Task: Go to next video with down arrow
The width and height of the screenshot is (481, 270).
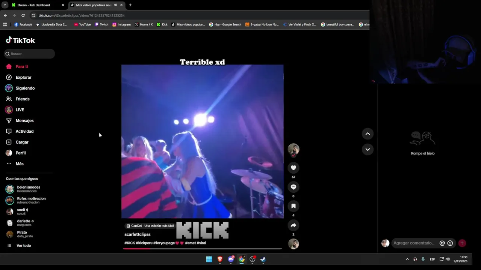Action: (368, 149)
